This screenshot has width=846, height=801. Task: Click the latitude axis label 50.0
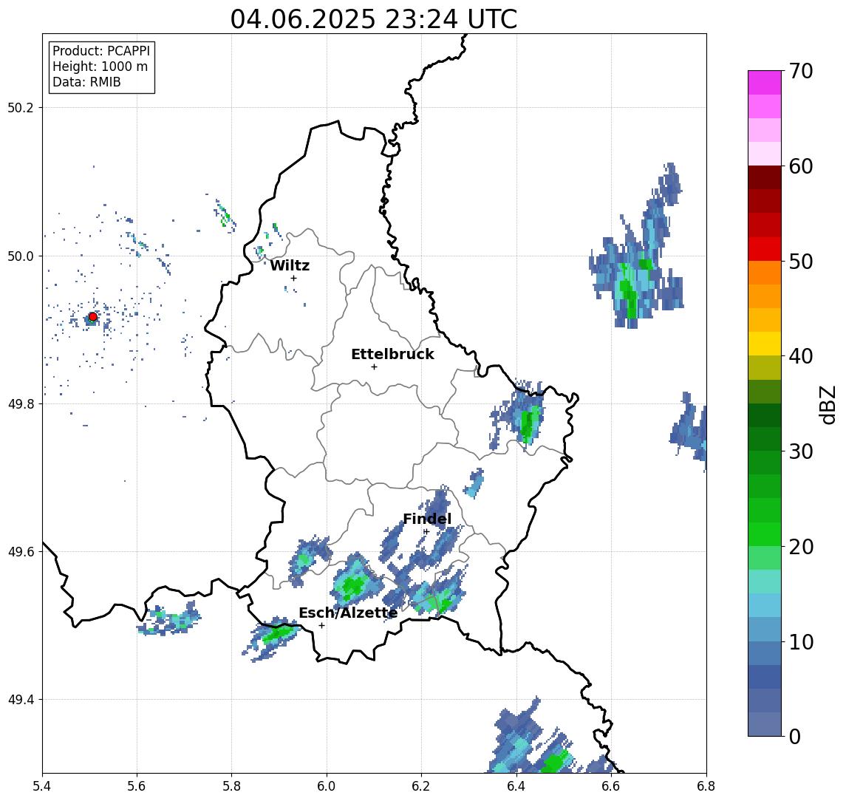click(20, 256)
